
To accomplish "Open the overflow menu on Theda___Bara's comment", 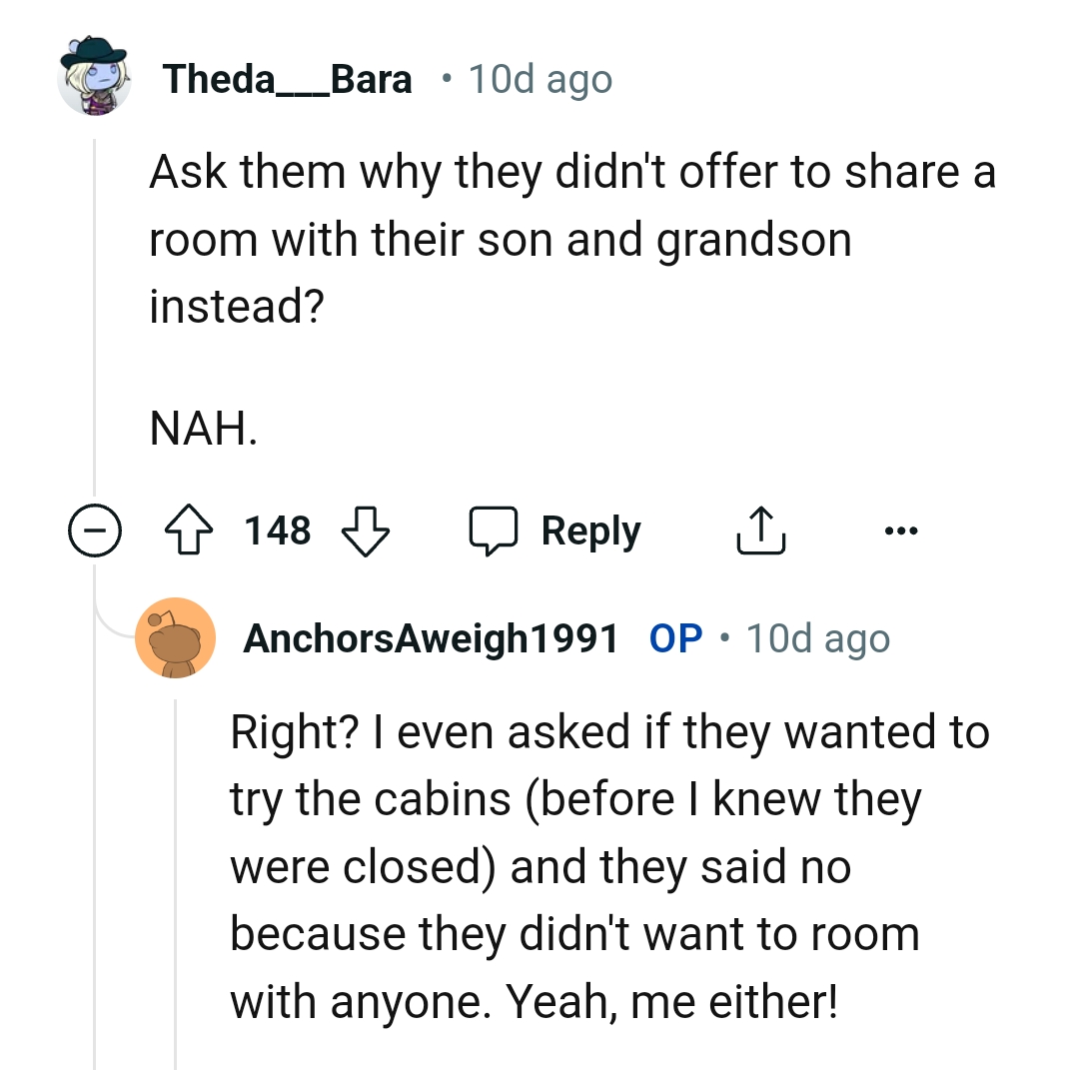I will tap(901, 531).
